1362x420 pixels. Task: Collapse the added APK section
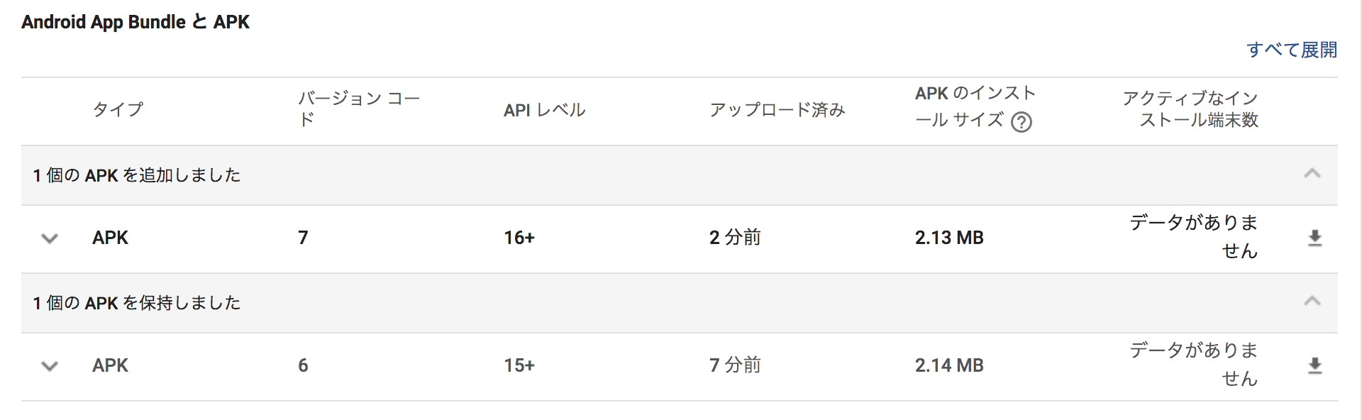pyautogui.click(x=1312, y=174)
